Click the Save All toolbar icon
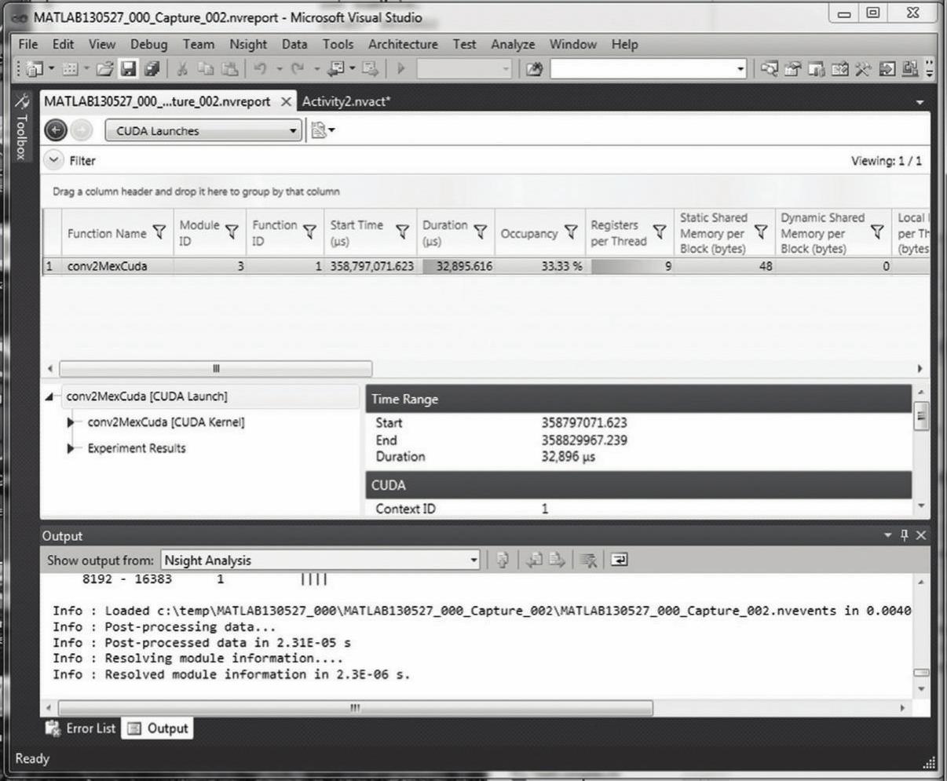 (152, 69)
